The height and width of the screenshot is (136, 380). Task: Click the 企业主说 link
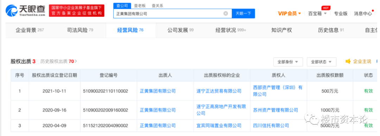tap(362, 61)
